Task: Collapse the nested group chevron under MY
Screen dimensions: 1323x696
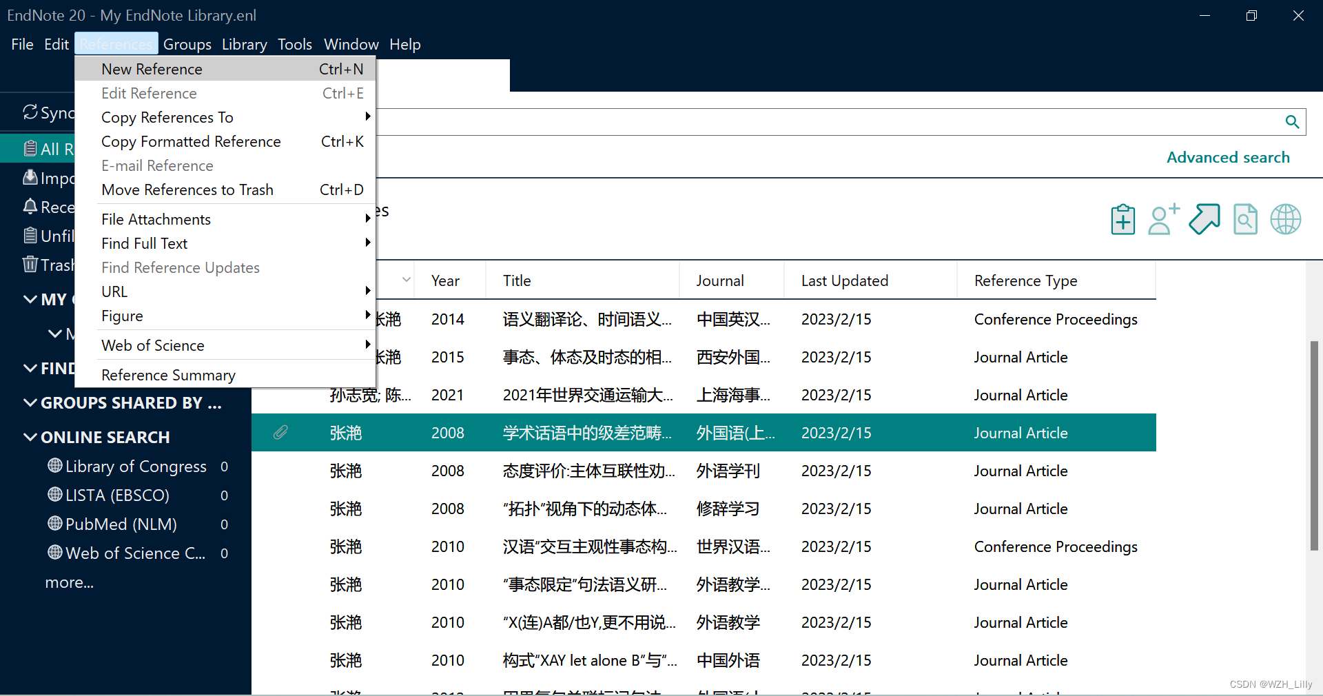Action: point(55,334)
